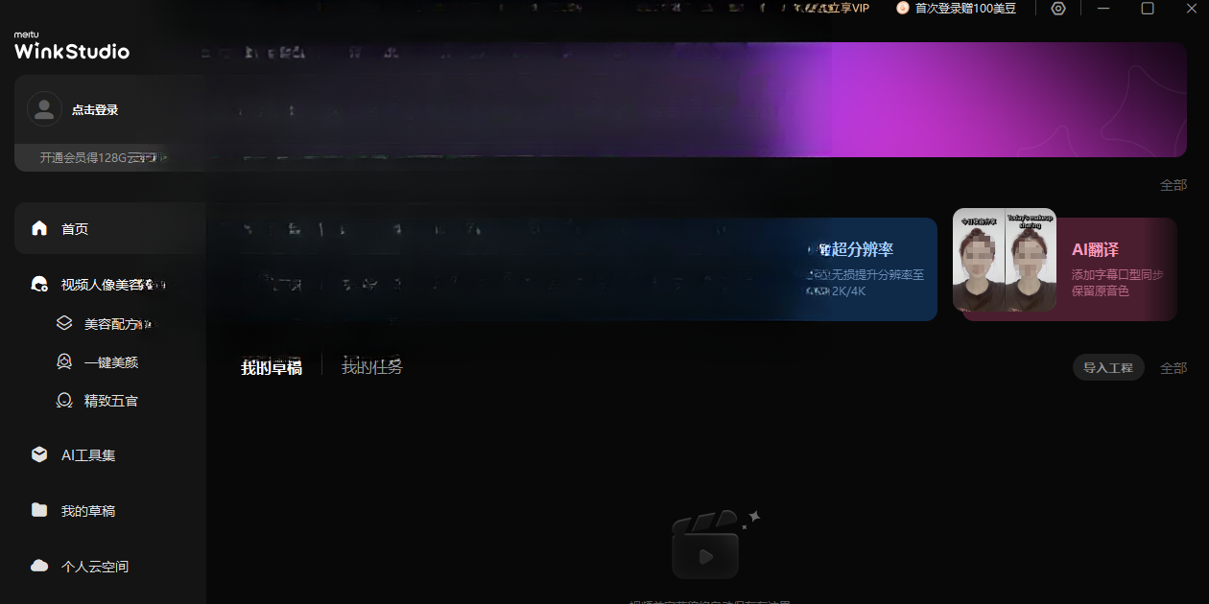Click the AI工具集 cube icon

tap(39, 454)
